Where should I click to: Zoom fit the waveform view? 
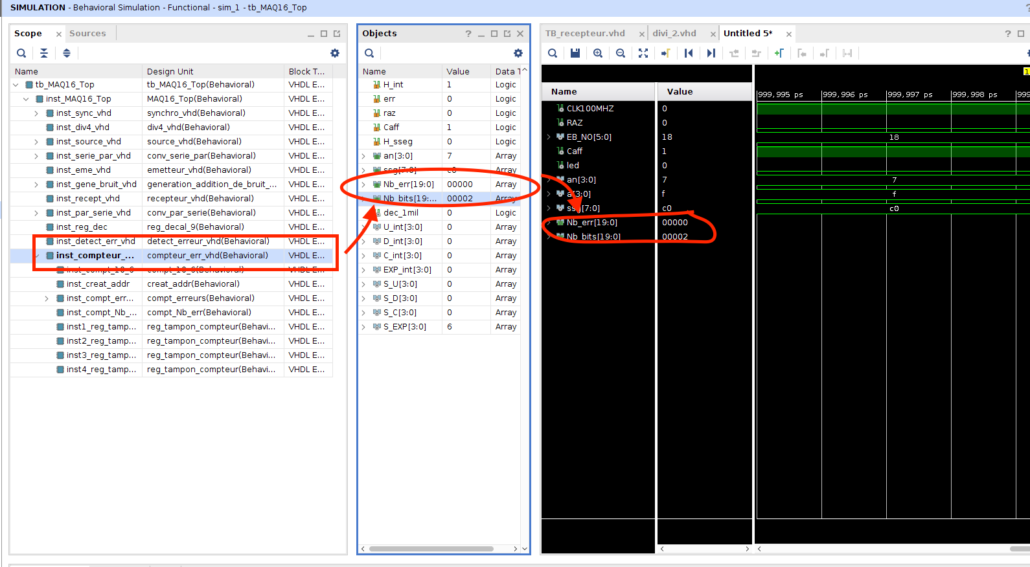coord(643,53)
